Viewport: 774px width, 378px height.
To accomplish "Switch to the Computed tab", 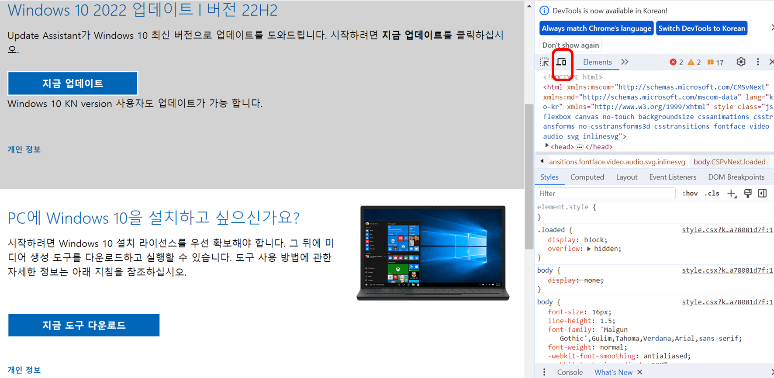I will 587,177.
